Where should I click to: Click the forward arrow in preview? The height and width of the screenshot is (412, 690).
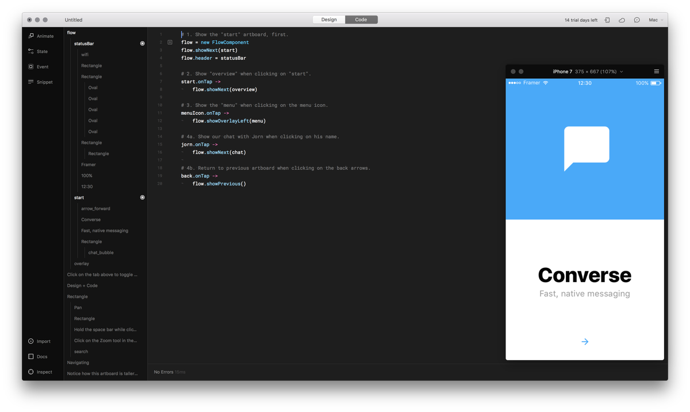pos(585,342)
